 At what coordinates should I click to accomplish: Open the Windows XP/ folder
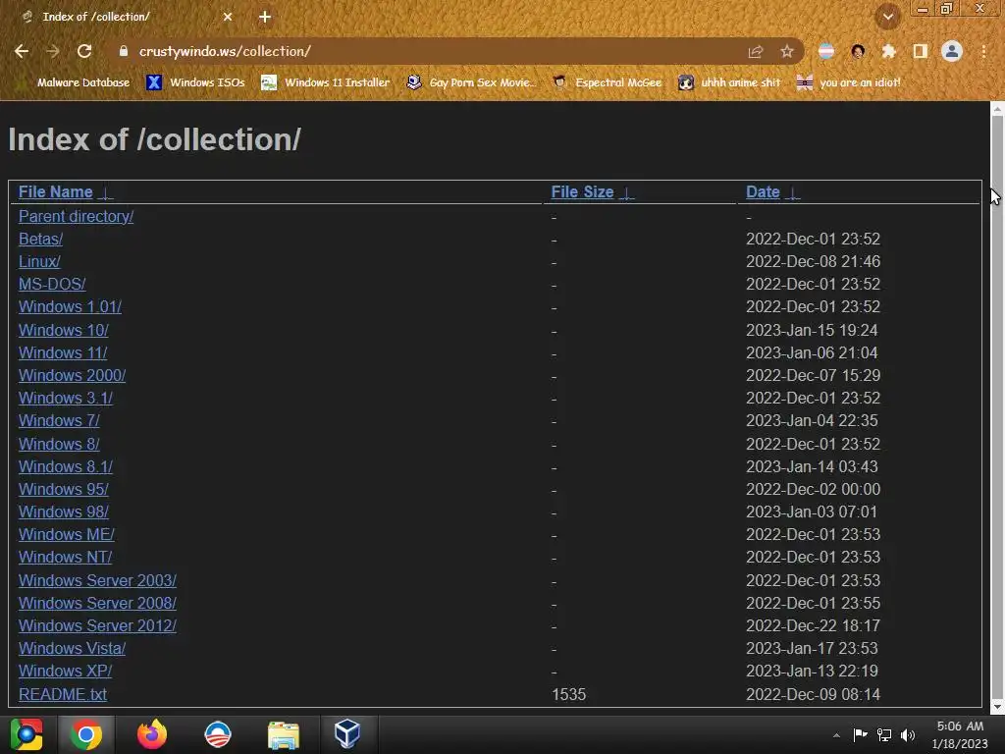coord(65,671)
